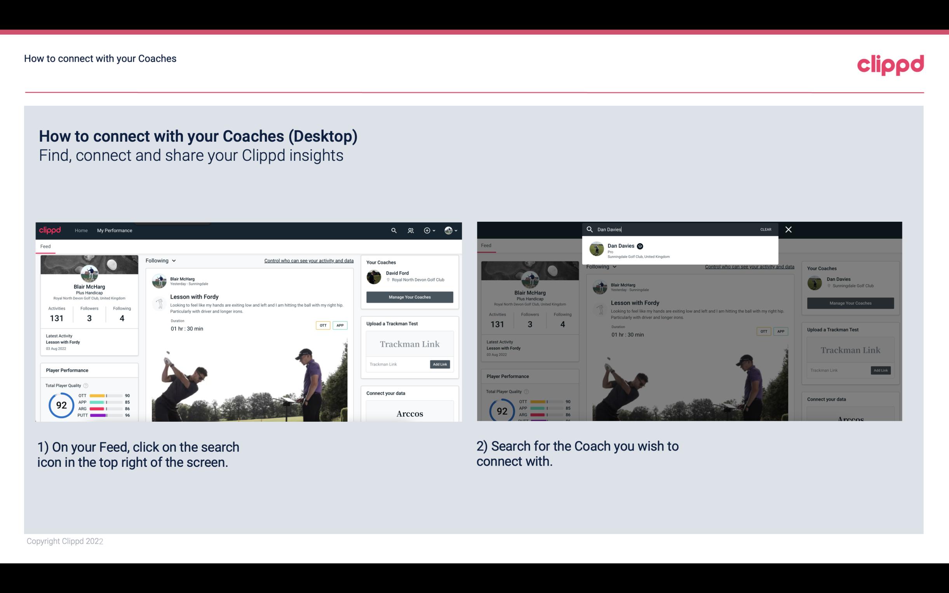Click the close X icon on search overlay
This screenshot has width=949, height=593.
point(788,229)
